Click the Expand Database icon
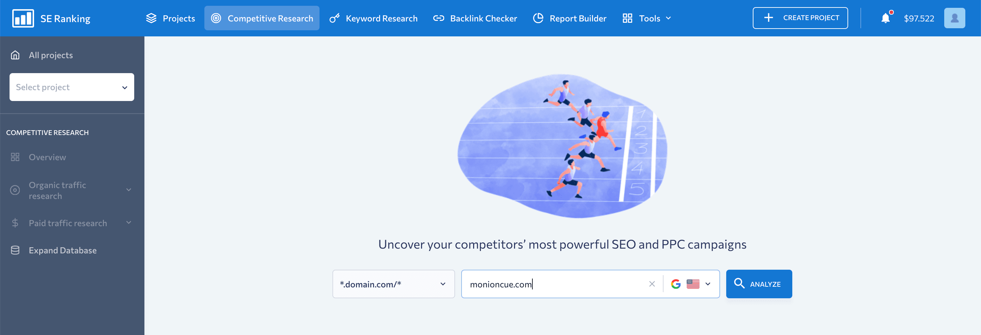The height and width of the screenshot is (335, 981). [15, 250]
